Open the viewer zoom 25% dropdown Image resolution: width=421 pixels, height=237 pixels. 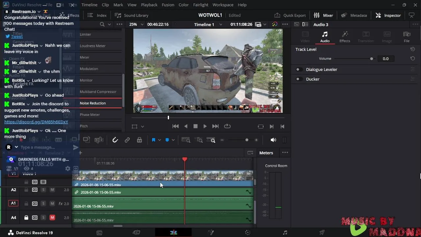[136, 24]
